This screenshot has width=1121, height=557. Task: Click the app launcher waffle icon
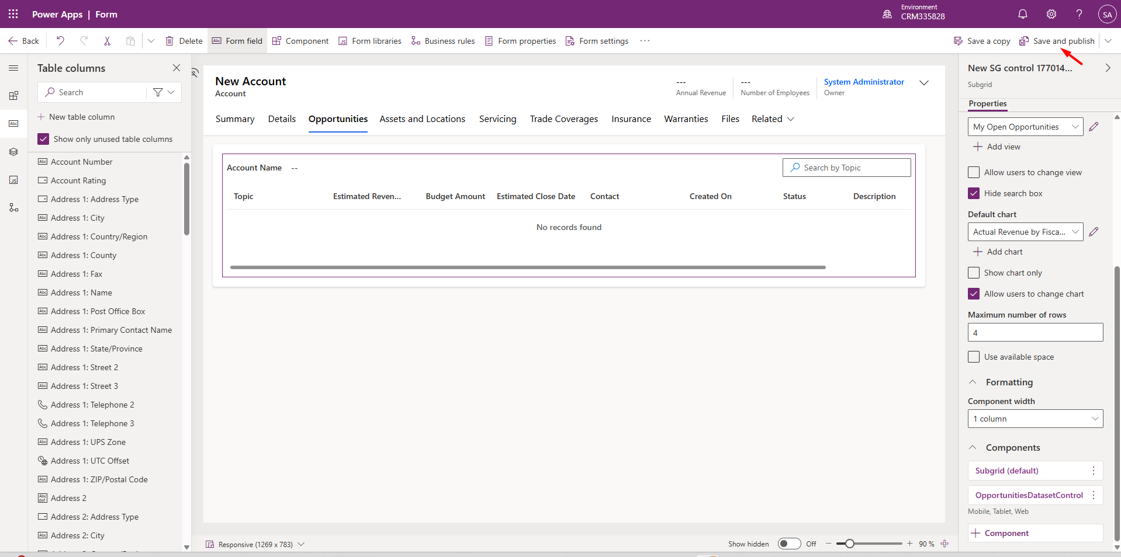click(x=13, y=14)
